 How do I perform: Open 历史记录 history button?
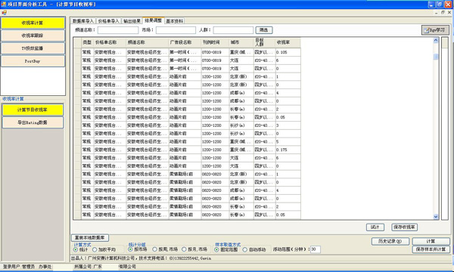coord(390,241)
